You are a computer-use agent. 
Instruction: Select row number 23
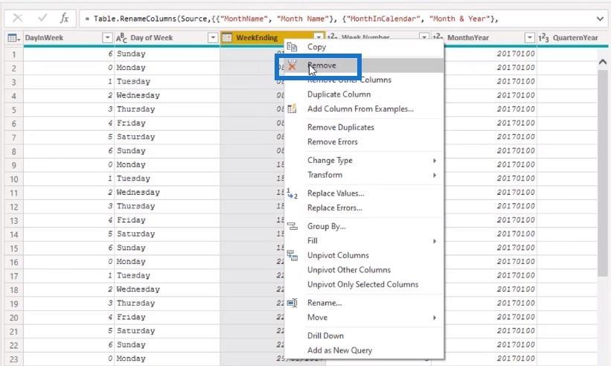[x=13, y=359]
